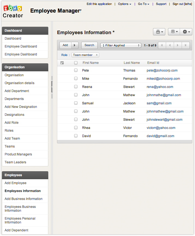This screenshot has height=236, width=195.
Task: Click the pete@zohocorp.com email link
Action: point(162,70)
